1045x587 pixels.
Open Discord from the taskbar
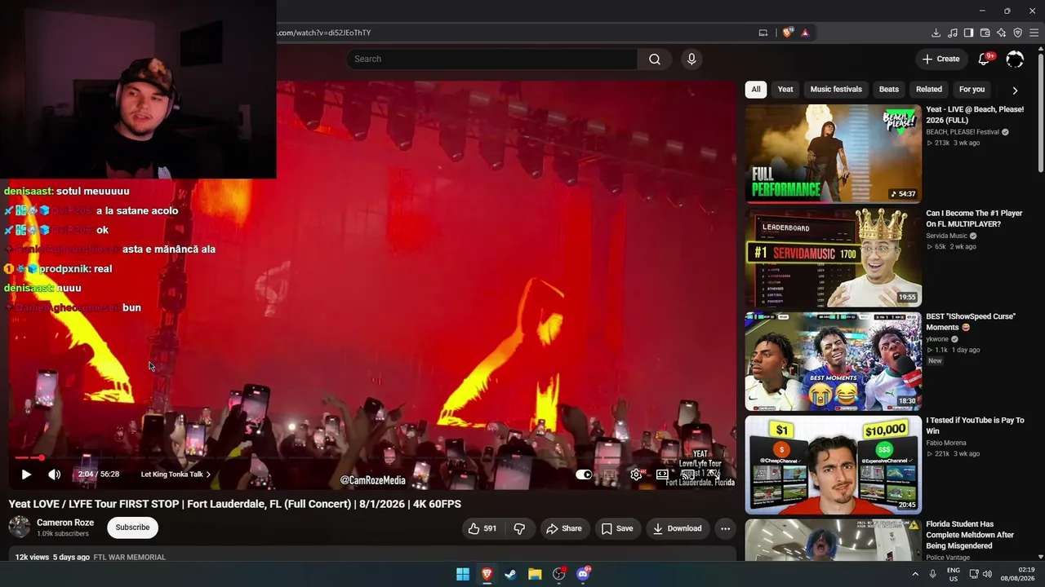(x=583, y=574)
